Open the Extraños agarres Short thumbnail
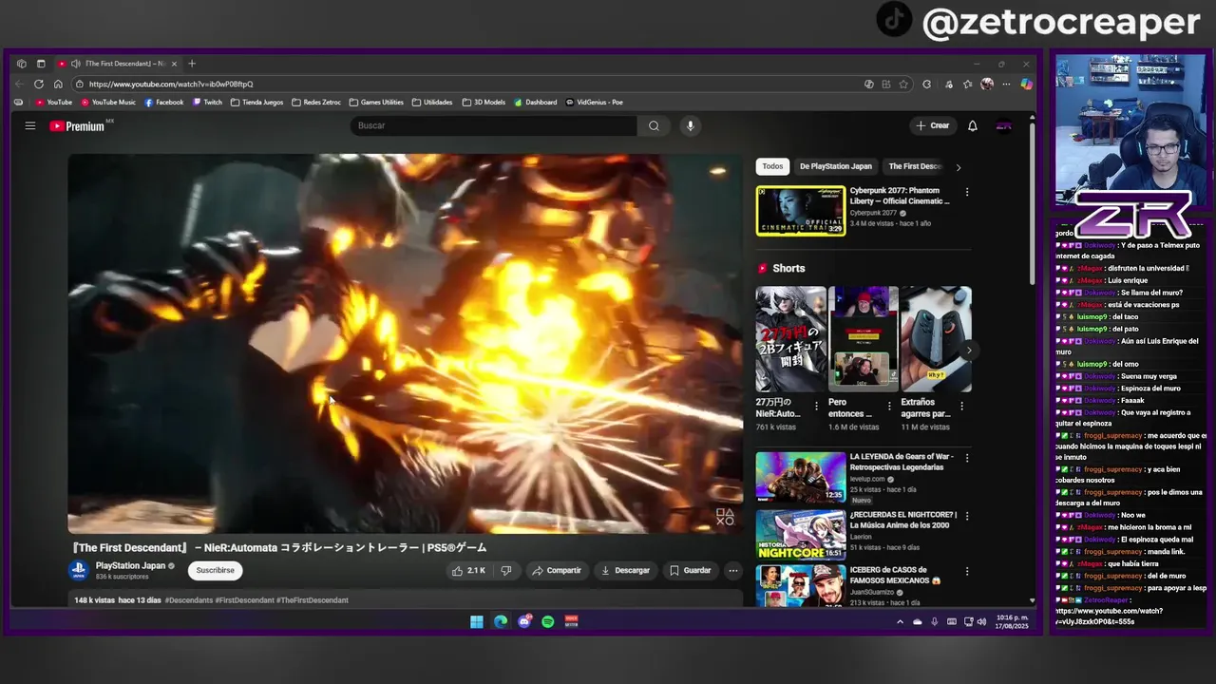Image resolution: width=1216 pixels, height=684 pixels. click(936, 339)
